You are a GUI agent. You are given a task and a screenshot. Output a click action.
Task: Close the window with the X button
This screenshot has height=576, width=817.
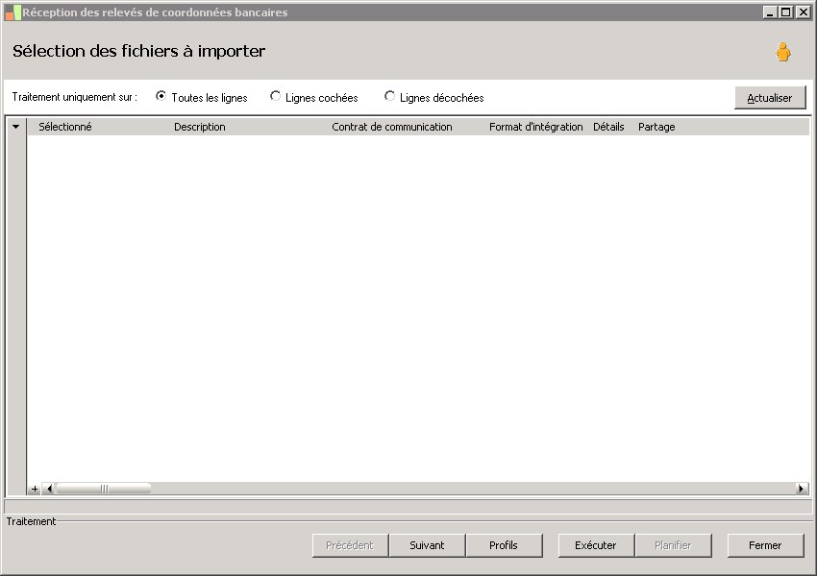point(803,12)
